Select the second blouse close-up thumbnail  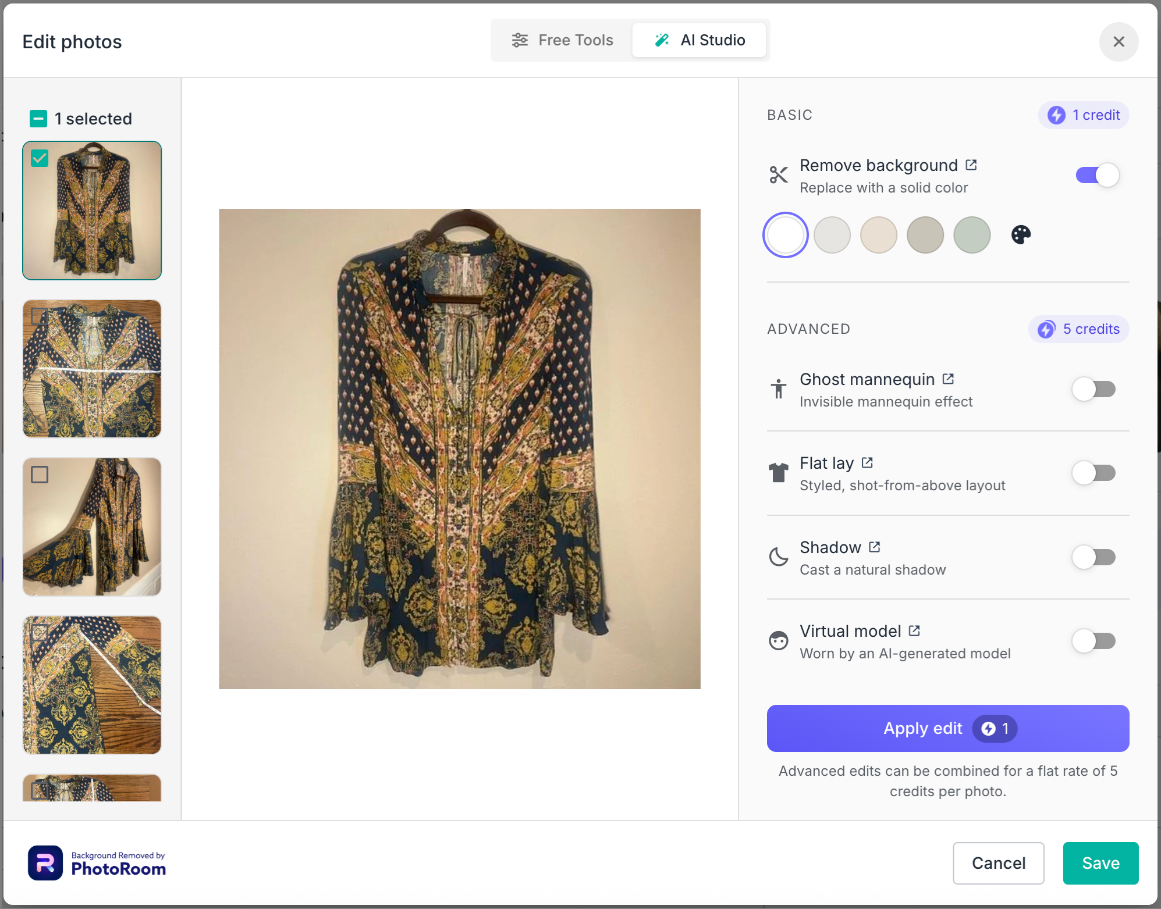click(92, 369)
